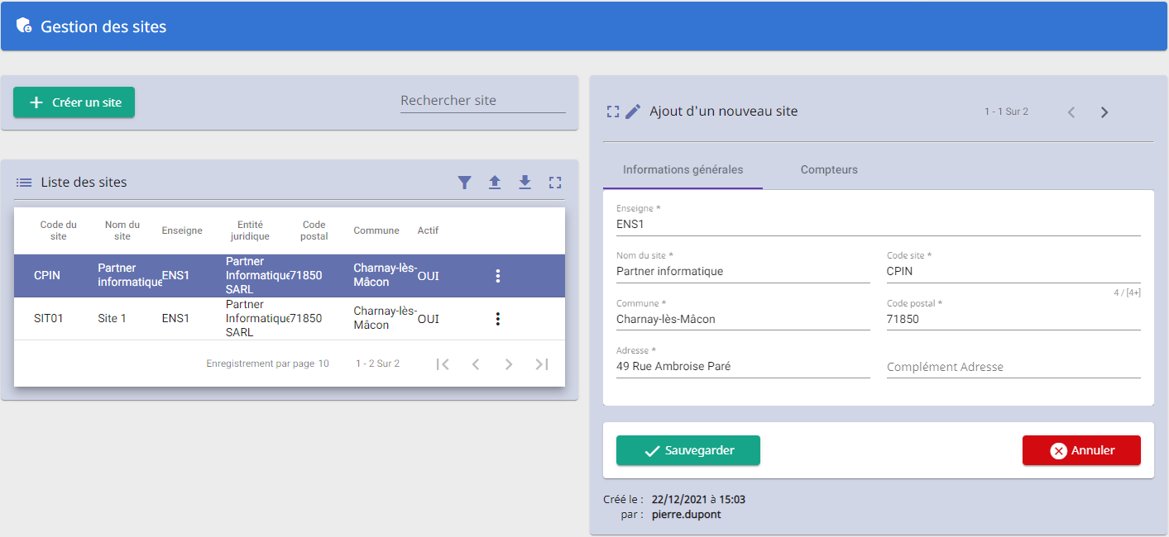1169x537 pixels.
Task: Sort by the Enseigne column header
Action: (x=182, y=230)
